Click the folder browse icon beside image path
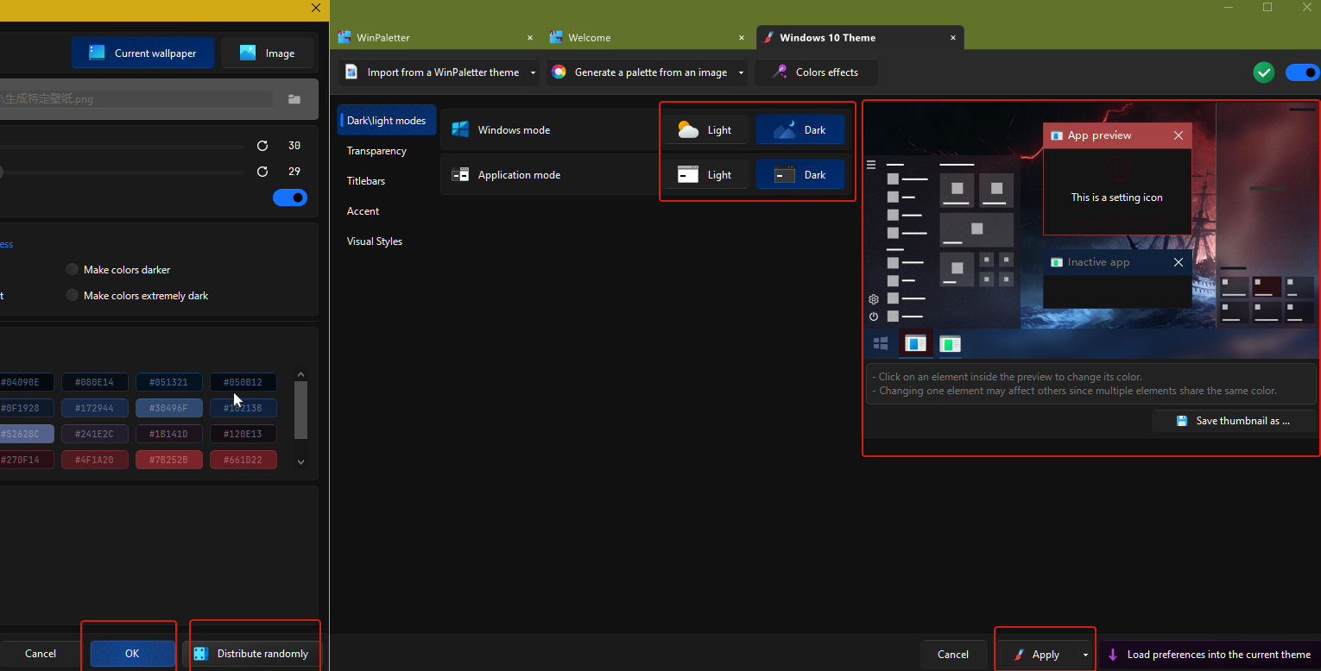This screenshot has width=1321, height=671. pyautogui.click(x=294, y=99)
